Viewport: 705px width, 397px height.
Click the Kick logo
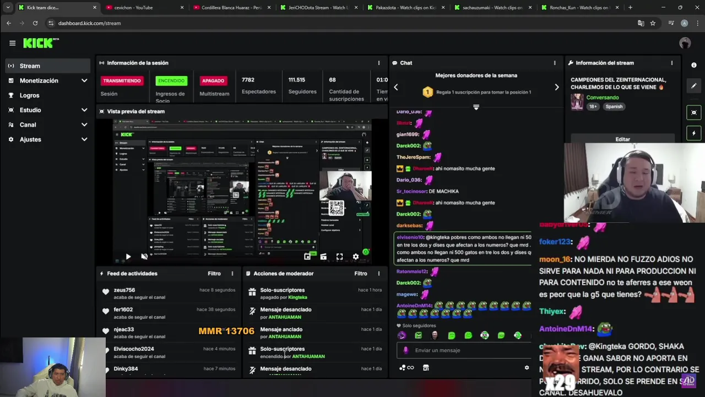[x=41, y=43]
